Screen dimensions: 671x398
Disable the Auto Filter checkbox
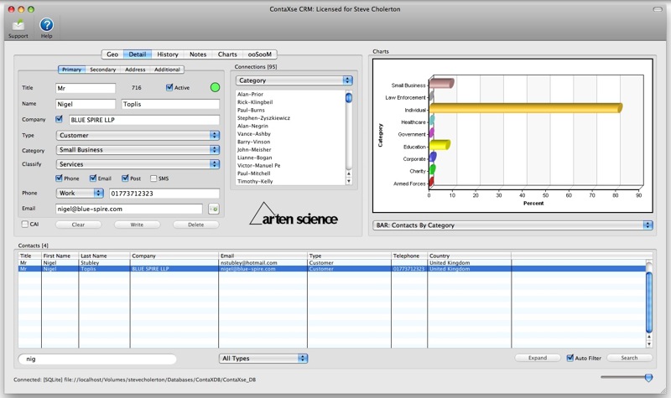[x=571, y=358]
